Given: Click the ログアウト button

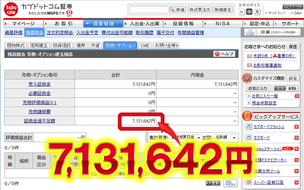Looking at the screenshot, I should [293, 7].
